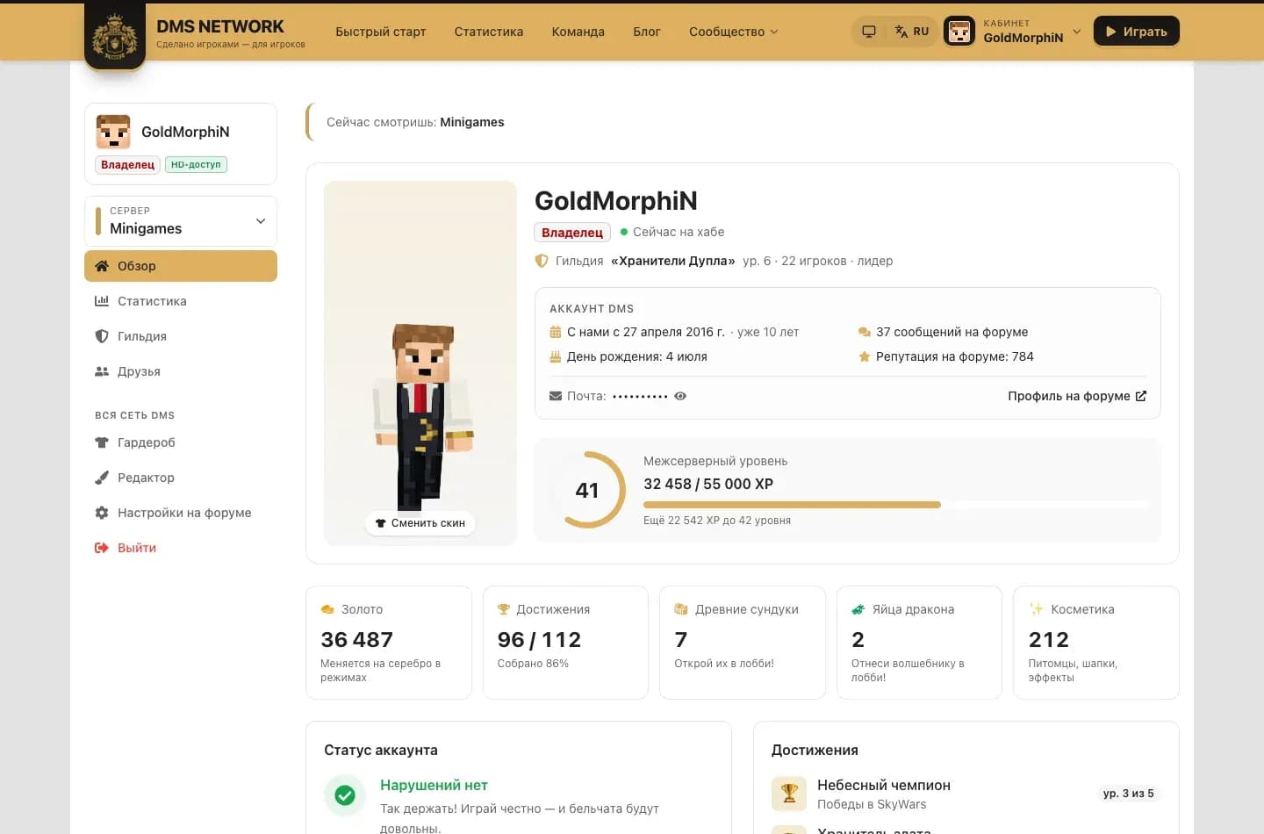
Task: Click the forum reputation star icon
Action: (x=865, y=356)
